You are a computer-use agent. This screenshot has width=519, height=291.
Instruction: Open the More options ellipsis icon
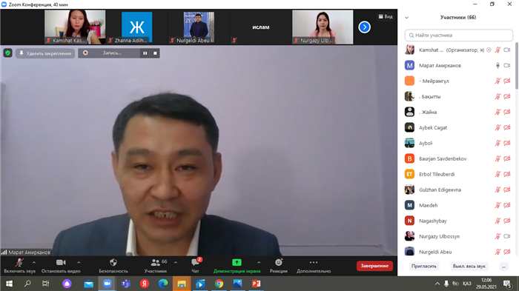pyautogui.click(x=314, y=263)
